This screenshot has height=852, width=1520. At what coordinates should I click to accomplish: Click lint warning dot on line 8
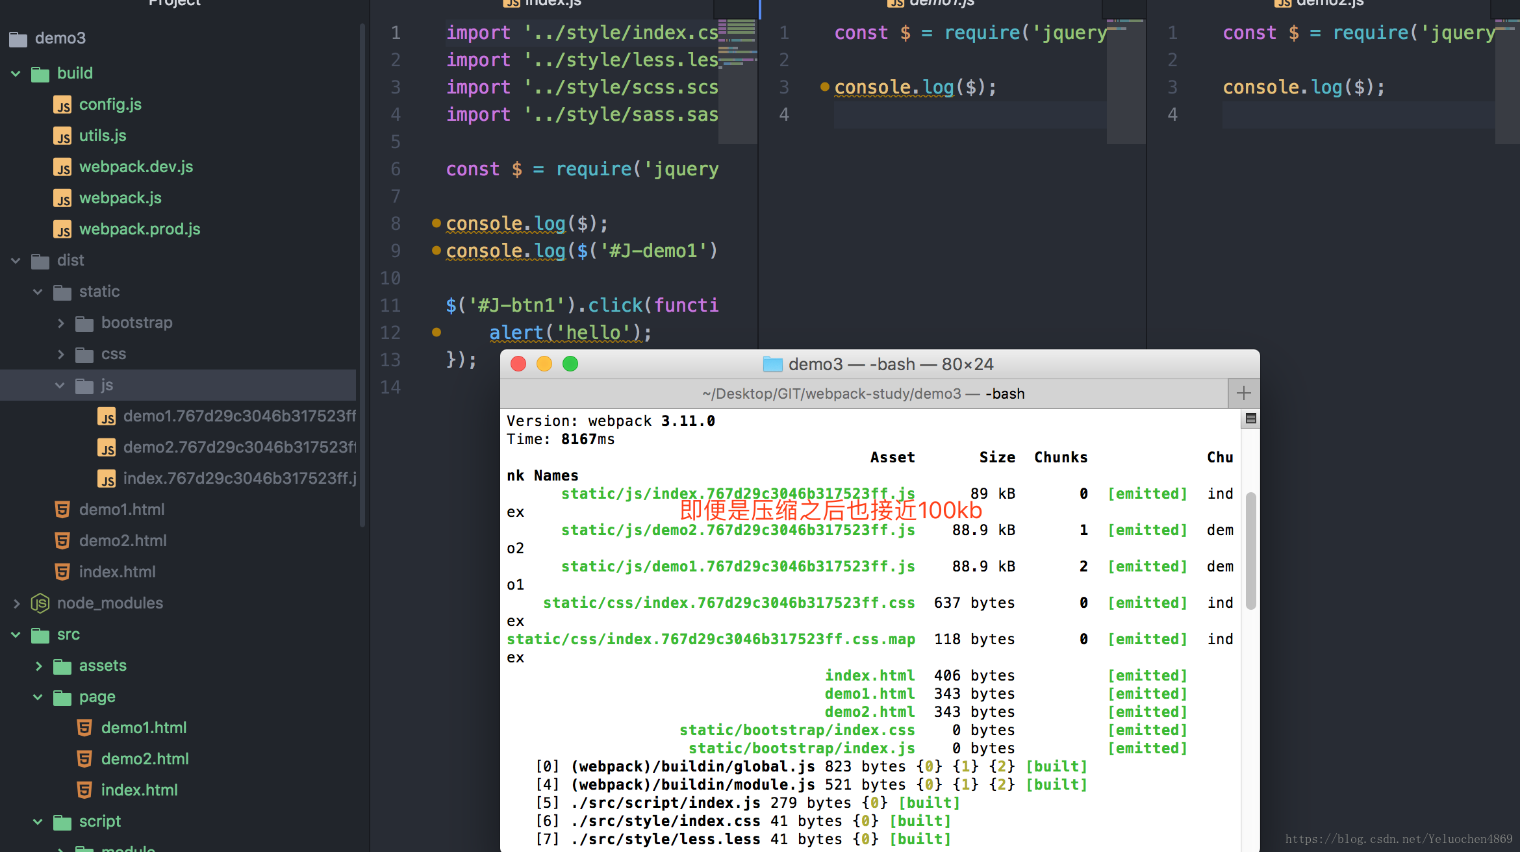(437, 223)
